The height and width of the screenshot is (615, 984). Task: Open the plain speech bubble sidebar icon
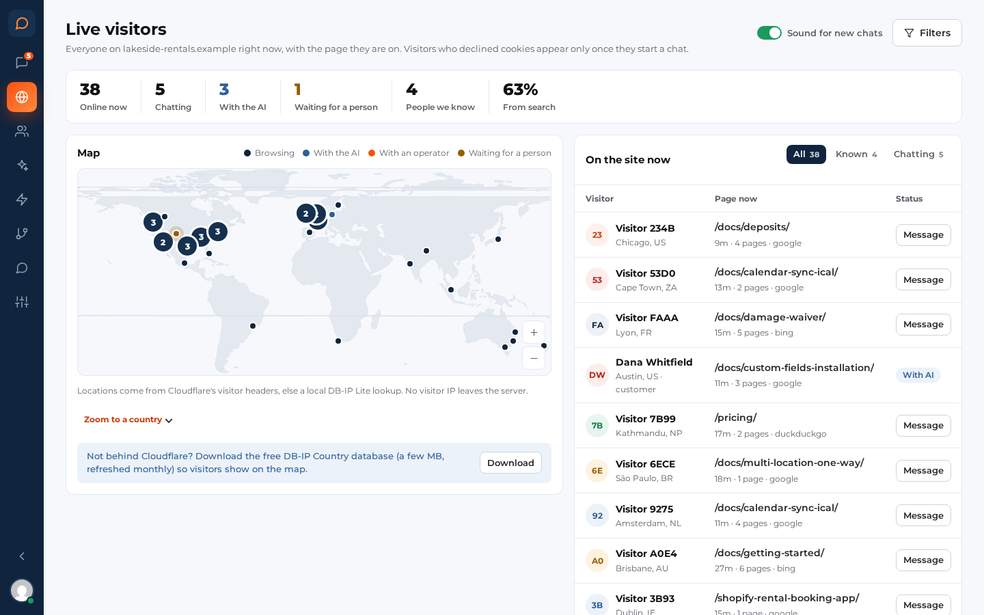click(22, 268)
